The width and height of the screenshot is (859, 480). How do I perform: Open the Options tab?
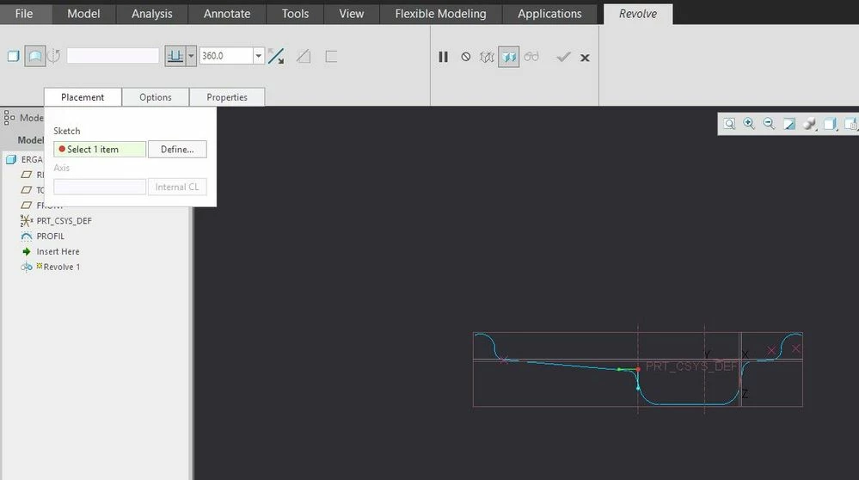coord(156,97)
